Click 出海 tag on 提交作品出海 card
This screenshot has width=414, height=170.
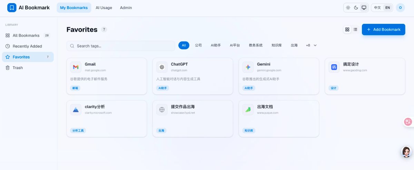pyautogui.click(x=161, y=131)
